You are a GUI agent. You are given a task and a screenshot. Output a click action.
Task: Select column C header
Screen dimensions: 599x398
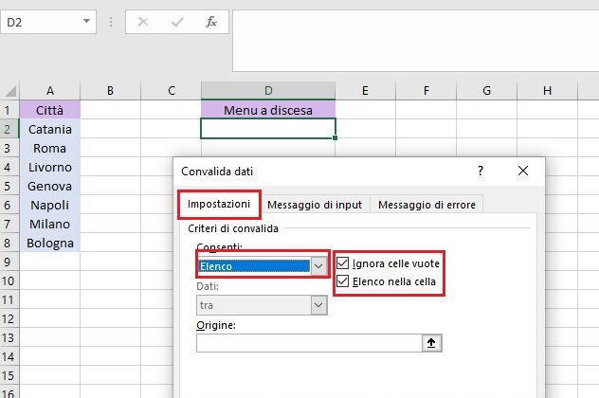(x=172, y=91)
